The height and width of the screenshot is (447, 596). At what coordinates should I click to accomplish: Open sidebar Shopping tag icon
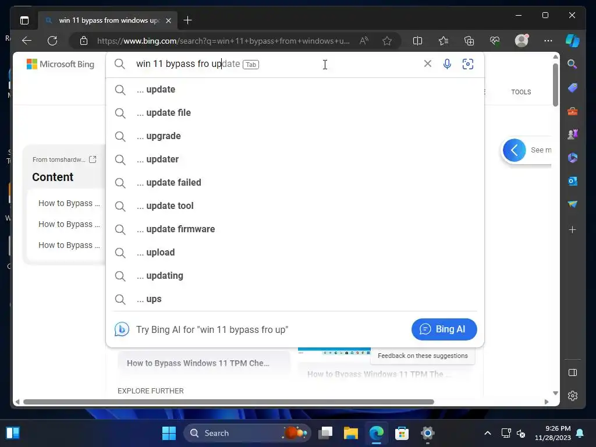click(x=573, y=88)
